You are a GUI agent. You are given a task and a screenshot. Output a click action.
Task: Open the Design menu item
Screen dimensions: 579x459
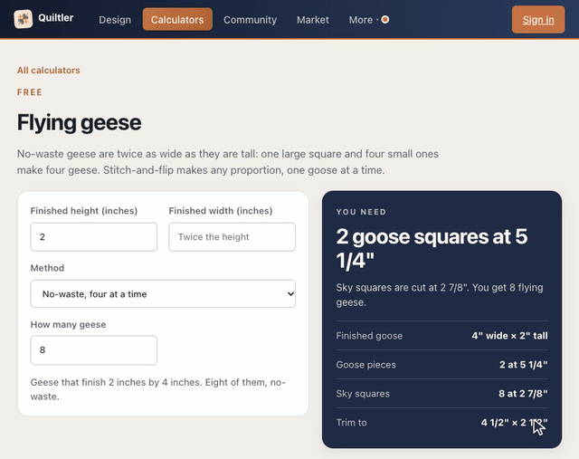pos(115,20)
